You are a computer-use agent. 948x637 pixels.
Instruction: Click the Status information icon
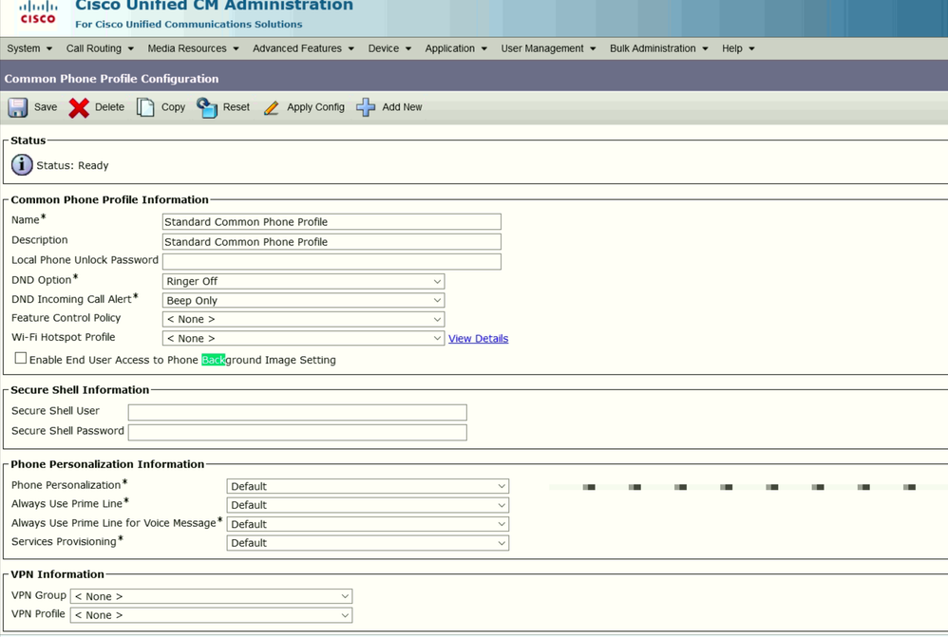point(22,164)
